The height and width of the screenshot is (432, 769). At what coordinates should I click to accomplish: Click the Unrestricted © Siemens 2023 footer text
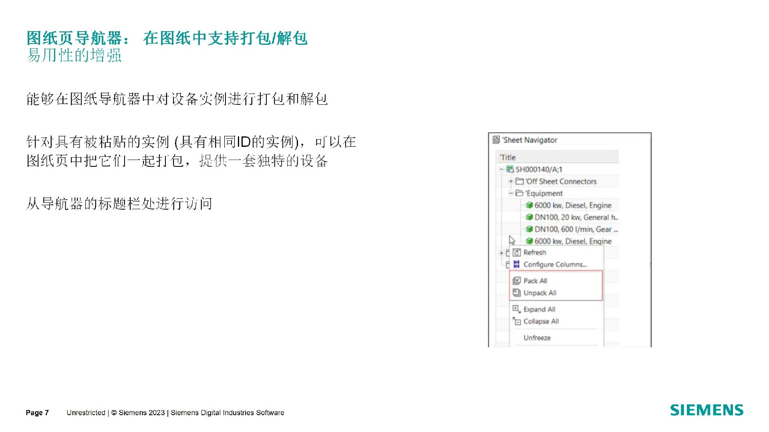click(x=175, y=412)
